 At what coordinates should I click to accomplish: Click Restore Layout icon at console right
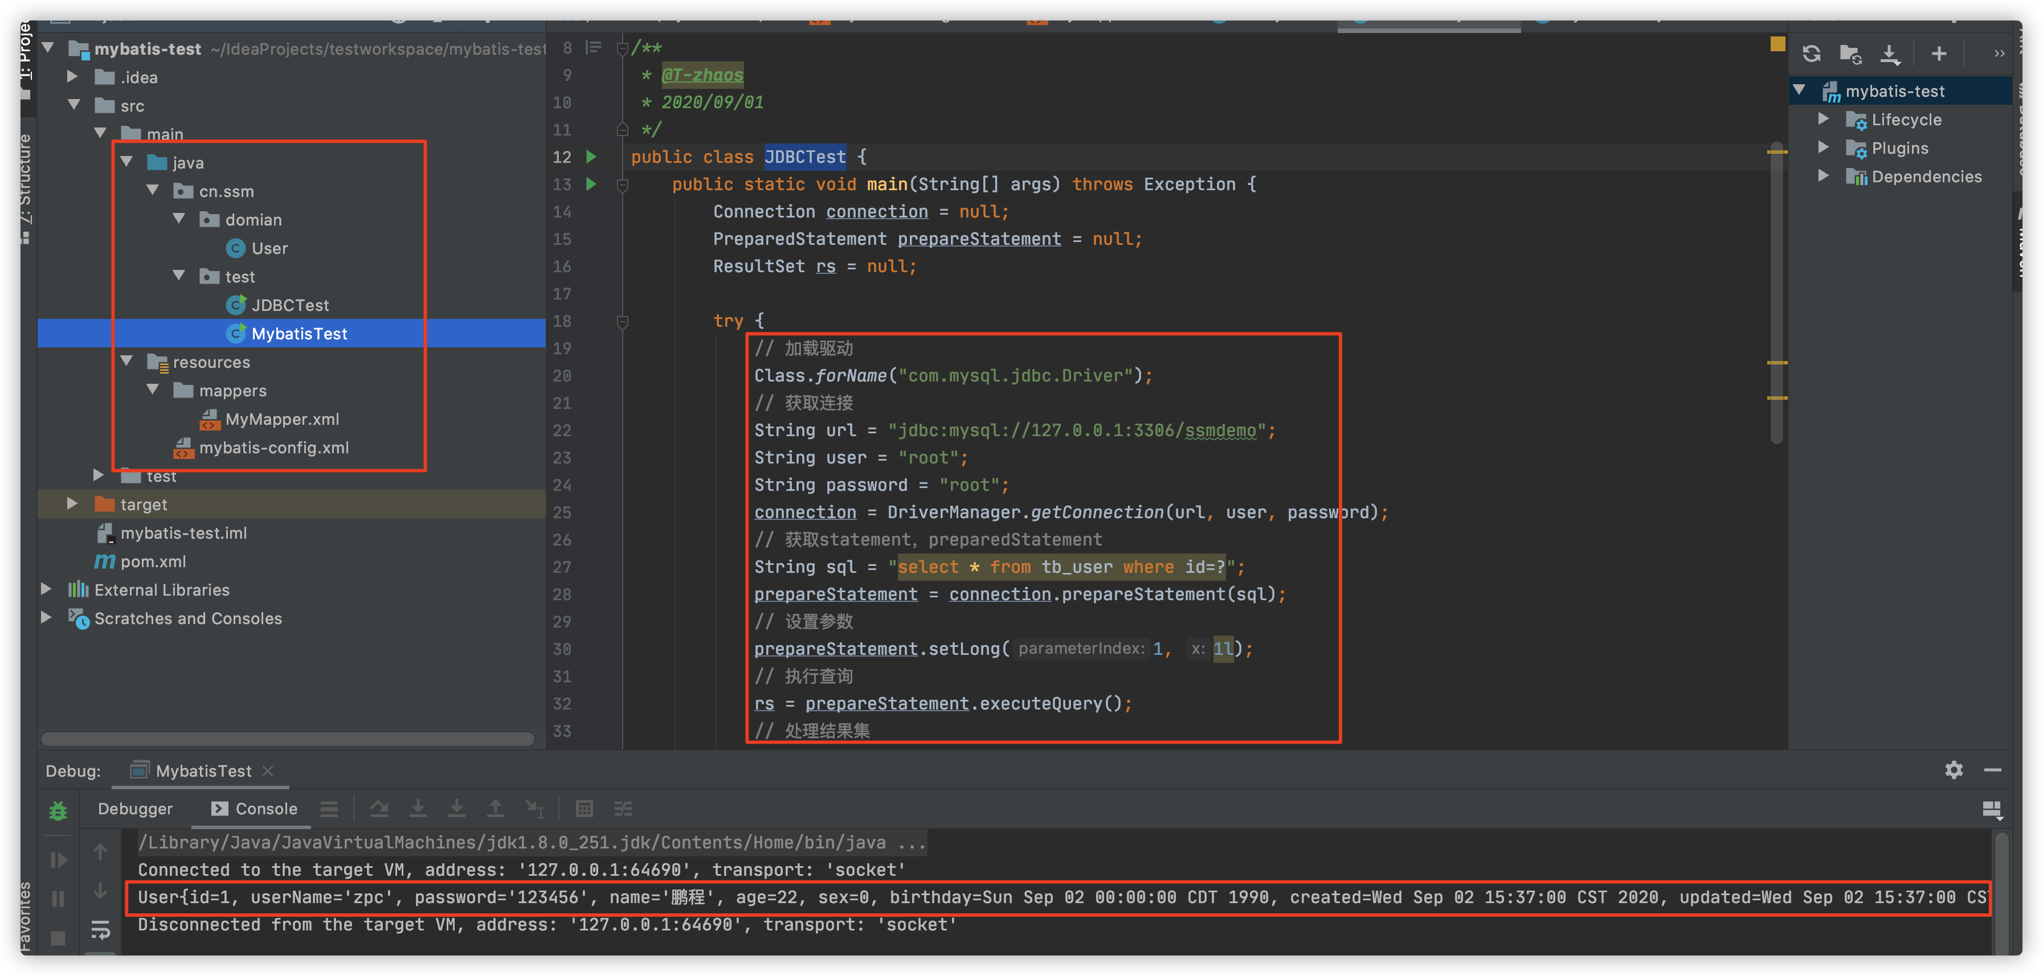click(x=1992, y=810)
